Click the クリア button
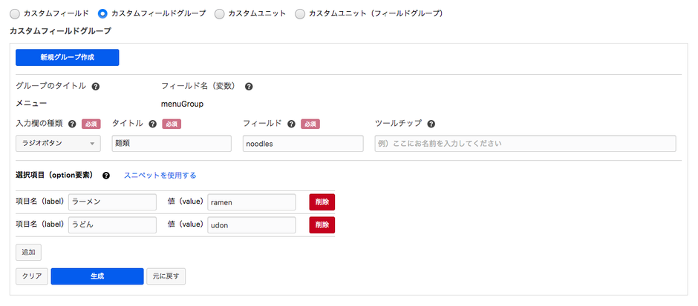Viewport: 698px width, 306px height. tap(31, 276)
